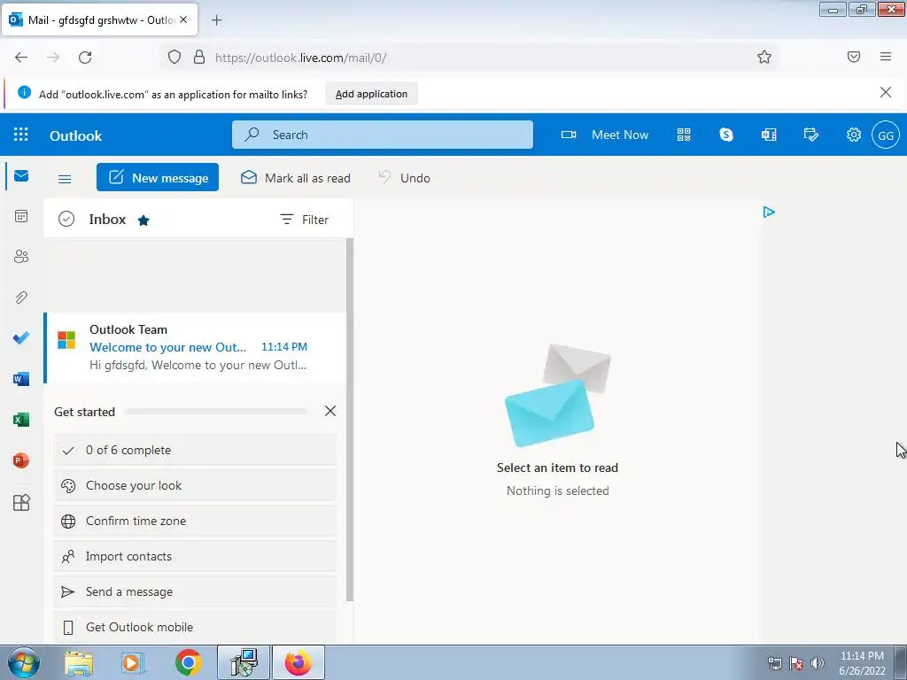Open the Pocket save icon

pos(854,57)
